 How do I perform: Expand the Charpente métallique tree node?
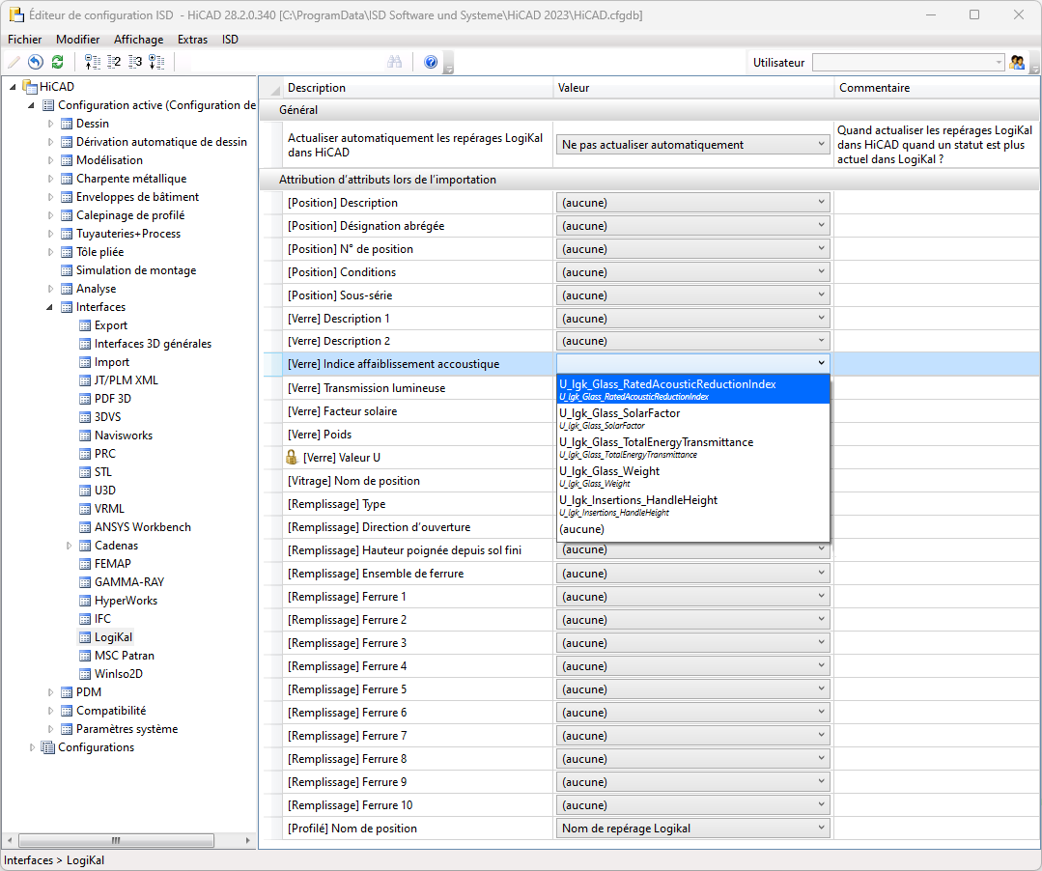coord(51,179)
